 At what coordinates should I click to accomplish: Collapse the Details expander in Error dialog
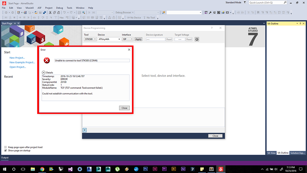[44, 73]
